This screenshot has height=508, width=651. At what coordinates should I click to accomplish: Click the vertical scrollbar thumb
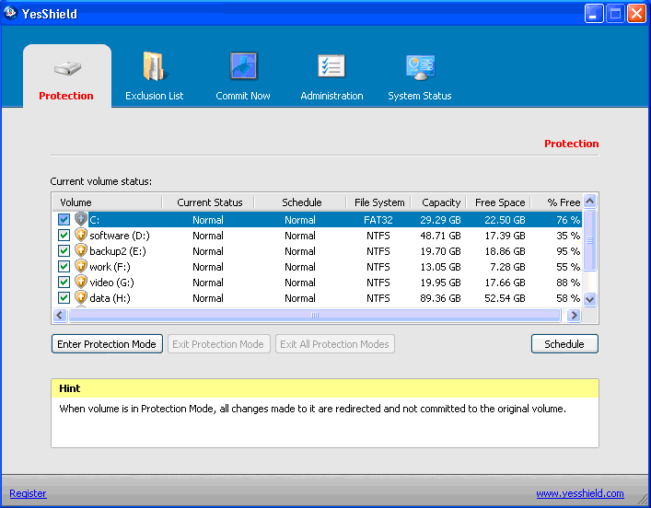(589, 240)
